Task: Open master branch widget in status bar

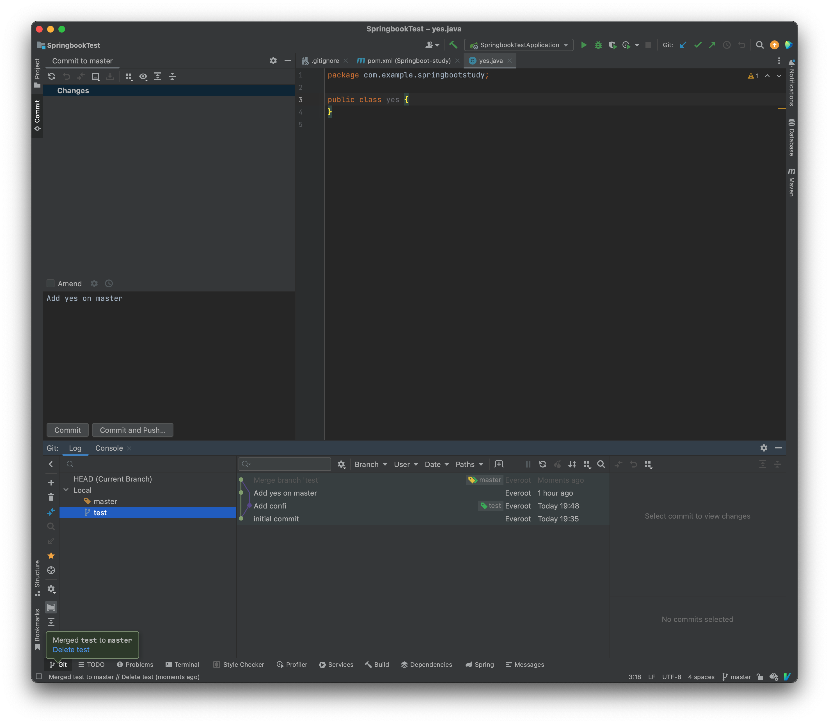Action: click(736, 677)
